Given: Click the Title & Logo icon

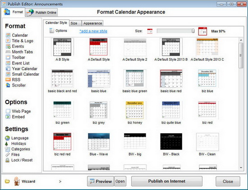Looking at the screenshot, I should pos(8,41).
